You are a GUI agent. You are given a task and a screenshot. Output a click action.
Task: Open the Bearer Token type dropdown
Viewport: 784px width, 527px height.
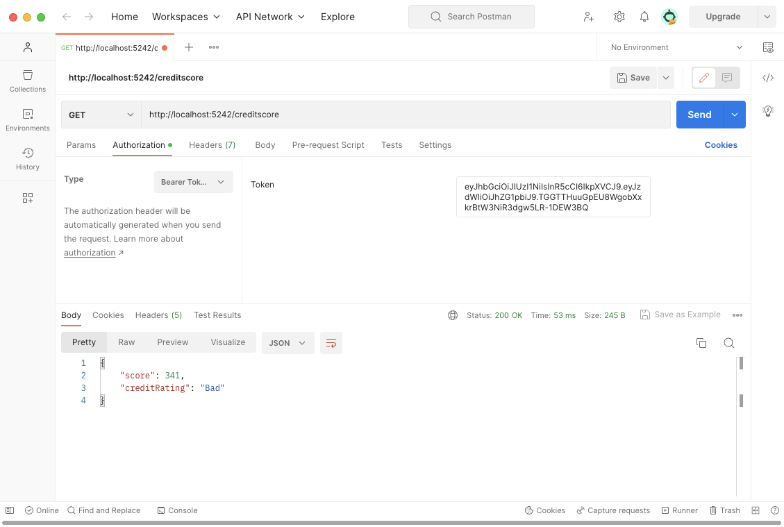(193, 182)
